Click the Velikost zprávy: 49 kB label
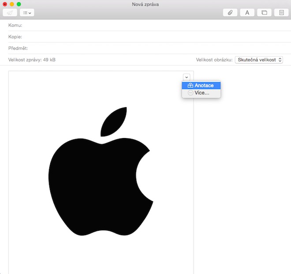 click(32, 60)
